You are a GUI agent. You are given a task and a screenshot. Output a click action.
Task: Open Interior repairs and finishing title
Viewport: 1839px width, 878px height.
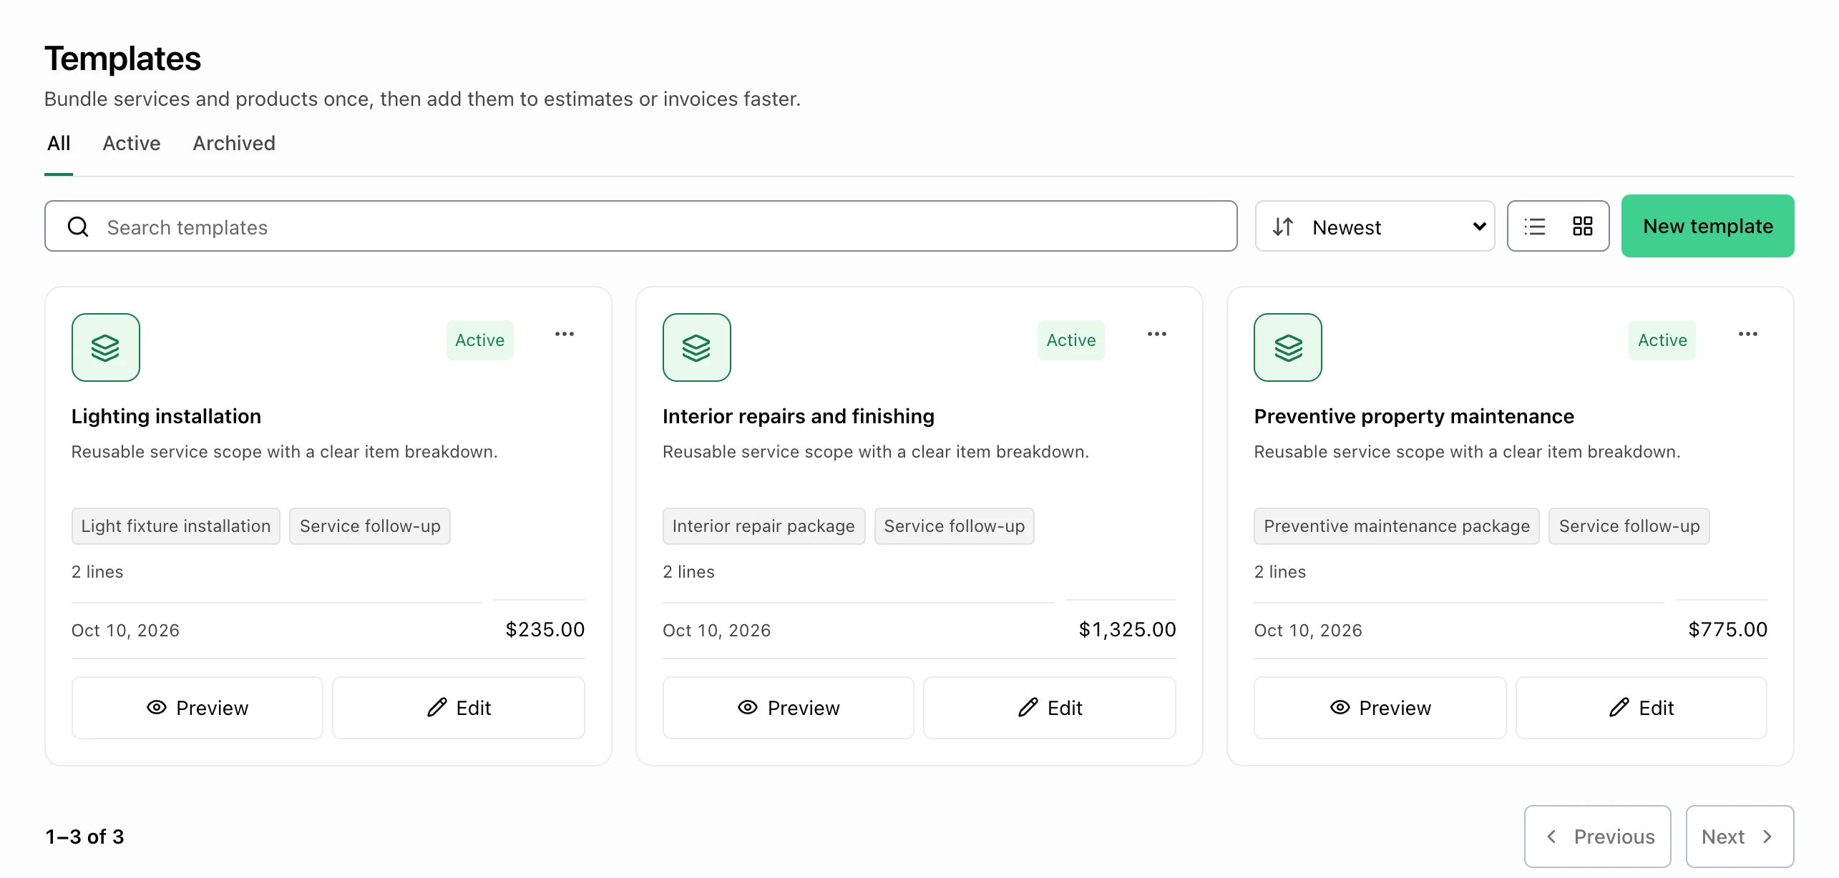click(799, 416)
